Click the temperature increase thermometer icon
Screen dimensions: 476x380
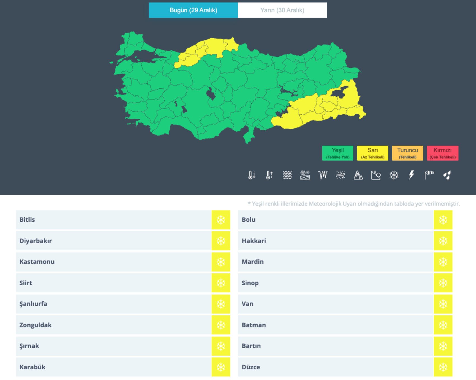pos(269,175)
